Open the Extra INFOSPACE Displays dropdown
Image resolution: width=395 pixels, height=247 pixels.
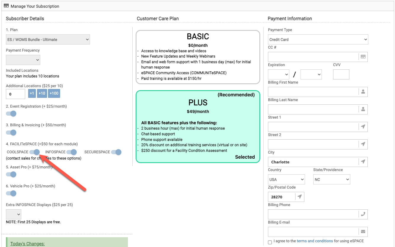pyautogui.click(x=14, y=214)
